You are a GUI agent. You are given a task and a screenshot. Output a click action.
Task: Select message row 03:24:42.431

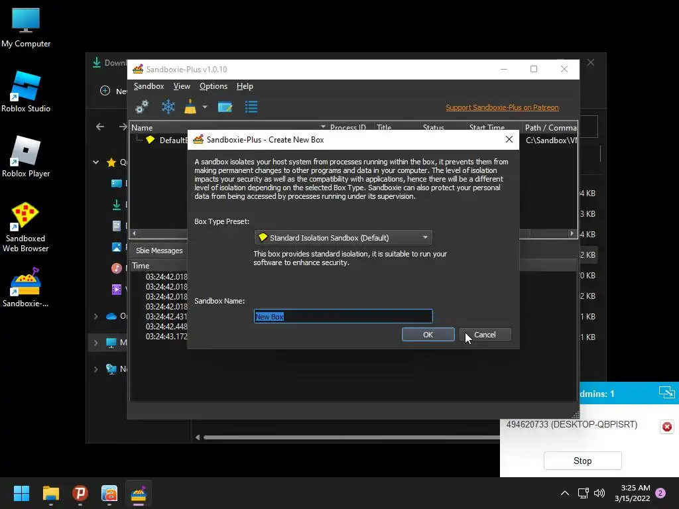click(166, 316)
